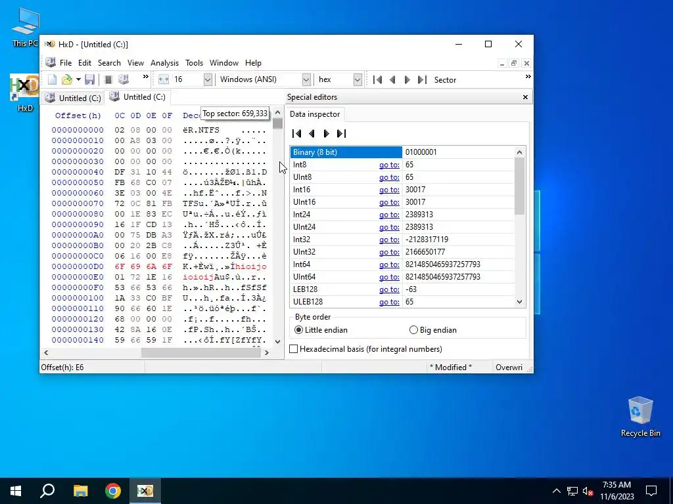Select the Binary (8 bit) row

[x=346, y=152]
